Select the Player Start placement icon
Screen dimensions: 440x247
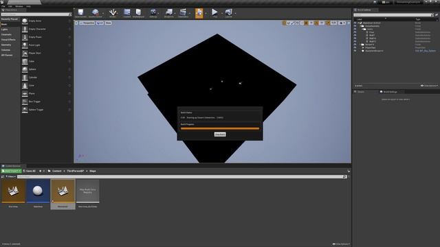click(x=25, y=54)
